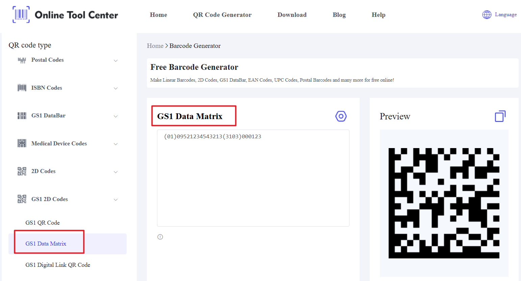
Task: Open the hexagon settings icon beside GS1 Data Matrix
Action: pyautogui.click(x=341, y=116)
